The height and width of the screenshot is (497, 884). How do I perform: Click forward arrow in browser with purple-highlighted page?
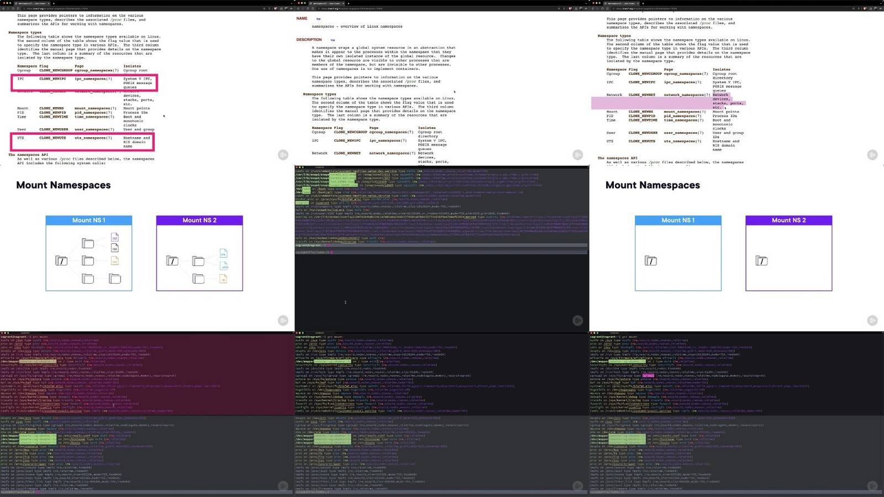[597, 8]
